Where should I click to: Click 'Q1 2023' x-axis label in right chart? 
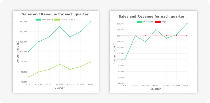pos(166,86)
